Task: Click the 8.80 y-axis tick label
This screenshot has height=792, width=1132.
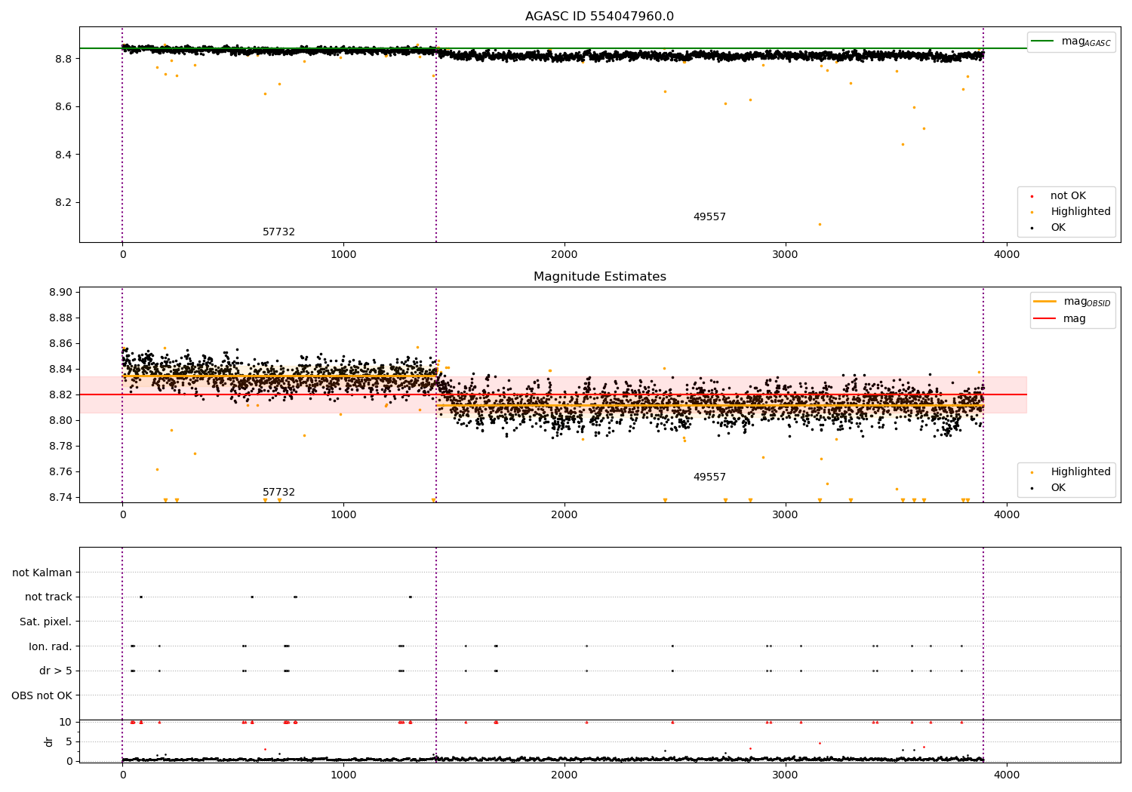Action: click(x=61, y=420)
